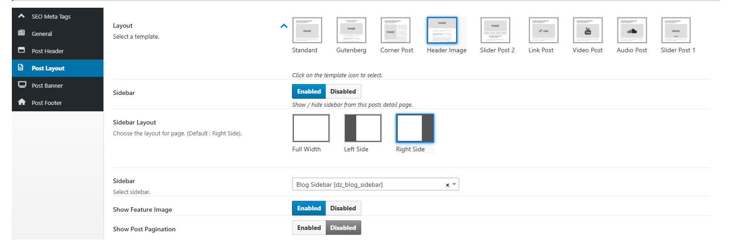Viewport: 738px width, 249px height.
Task: Switch to SEO Meta Tags tab
Action: pos(51,16)
